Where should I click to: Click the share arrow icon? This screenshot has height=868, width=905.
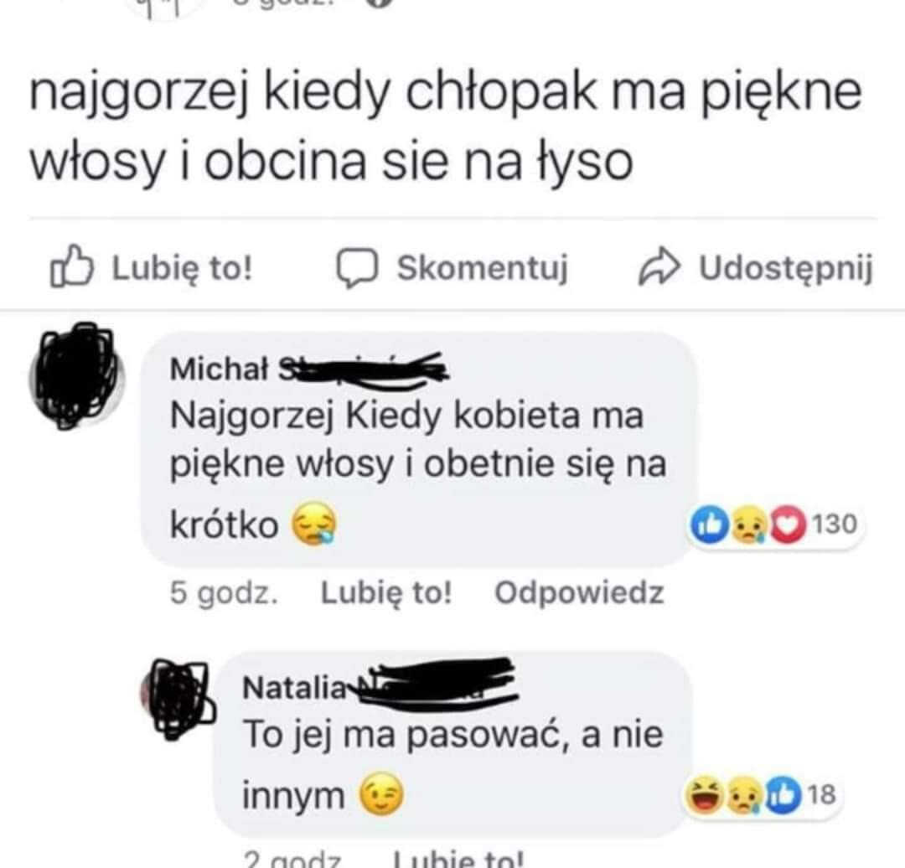click(659, 268)
